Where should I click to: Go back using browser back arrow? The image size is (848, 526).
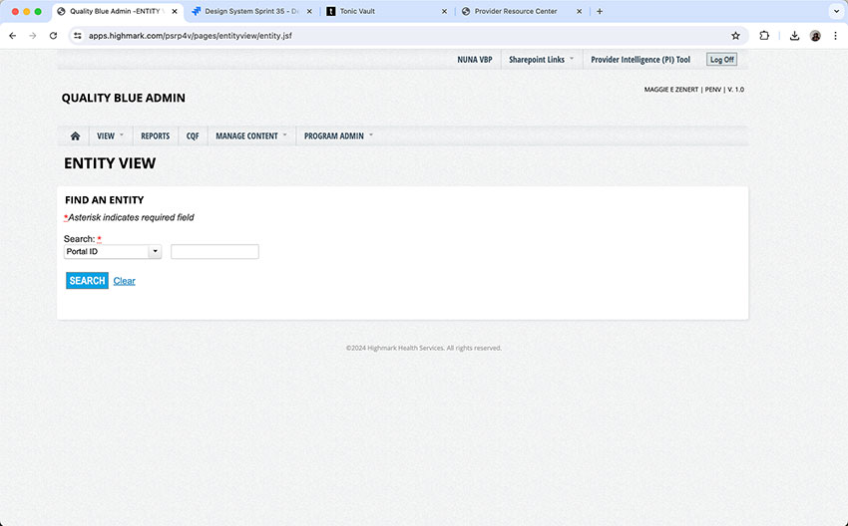point(13,35)
